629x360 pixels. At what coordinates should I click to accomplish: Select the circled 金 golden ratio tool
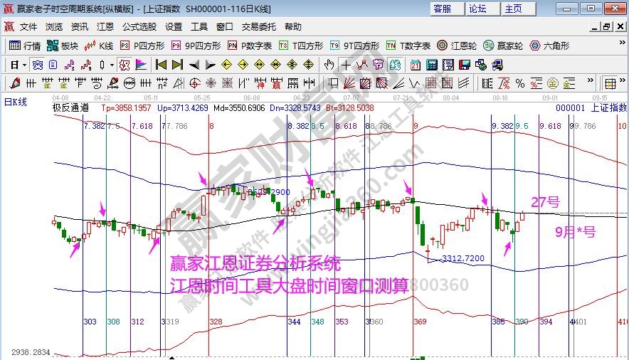[553, 83]
